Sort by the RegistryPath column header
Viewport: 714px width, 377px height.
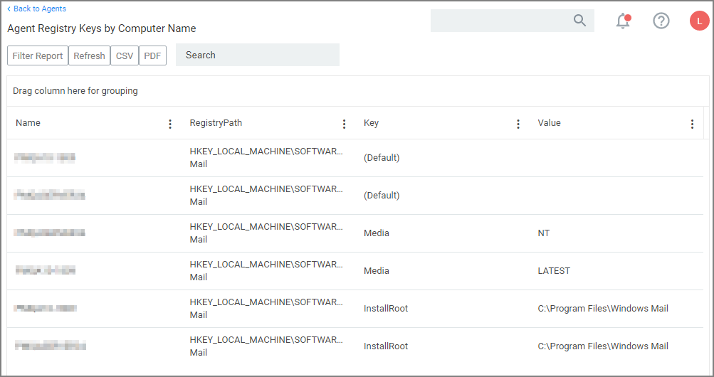point(216,123)
